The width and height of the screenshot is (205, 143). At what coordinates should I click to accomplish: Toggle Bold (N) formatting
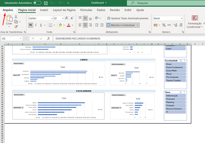click(x=31, y=25)
